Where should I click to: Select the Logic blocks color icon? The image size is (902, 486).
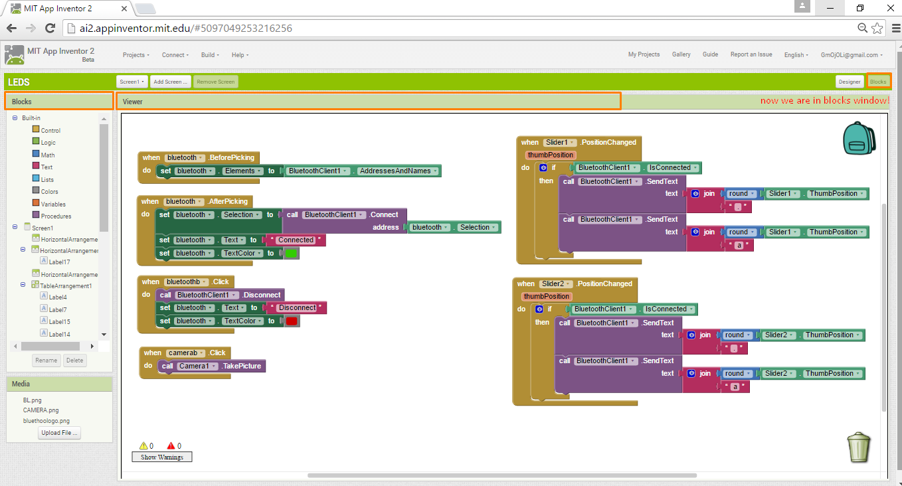pos(35,142)
